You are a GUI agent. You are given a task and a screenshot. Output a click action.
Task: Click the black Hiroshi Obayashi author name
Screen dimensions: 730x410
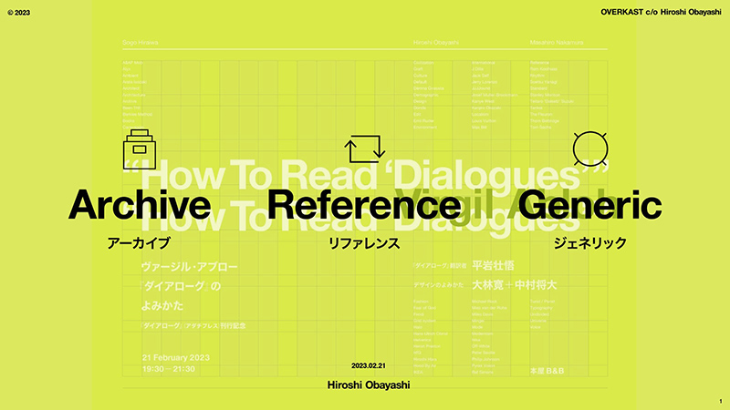pos(369,384)
